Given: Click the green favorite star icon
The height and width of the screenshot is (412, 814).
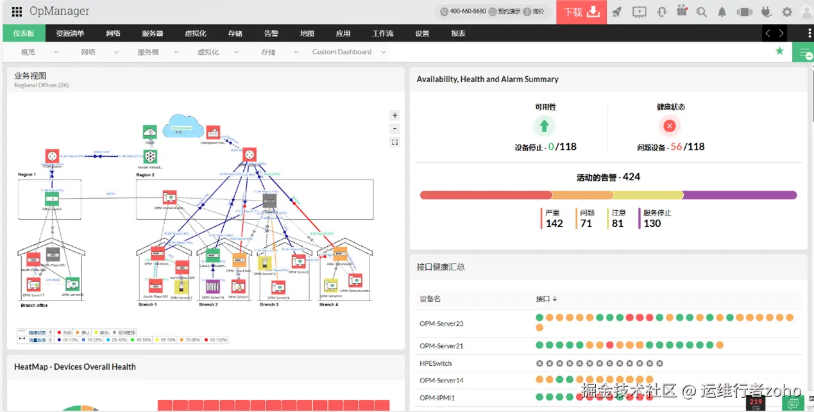Looking at the screenshot, I should pos(779,51).
